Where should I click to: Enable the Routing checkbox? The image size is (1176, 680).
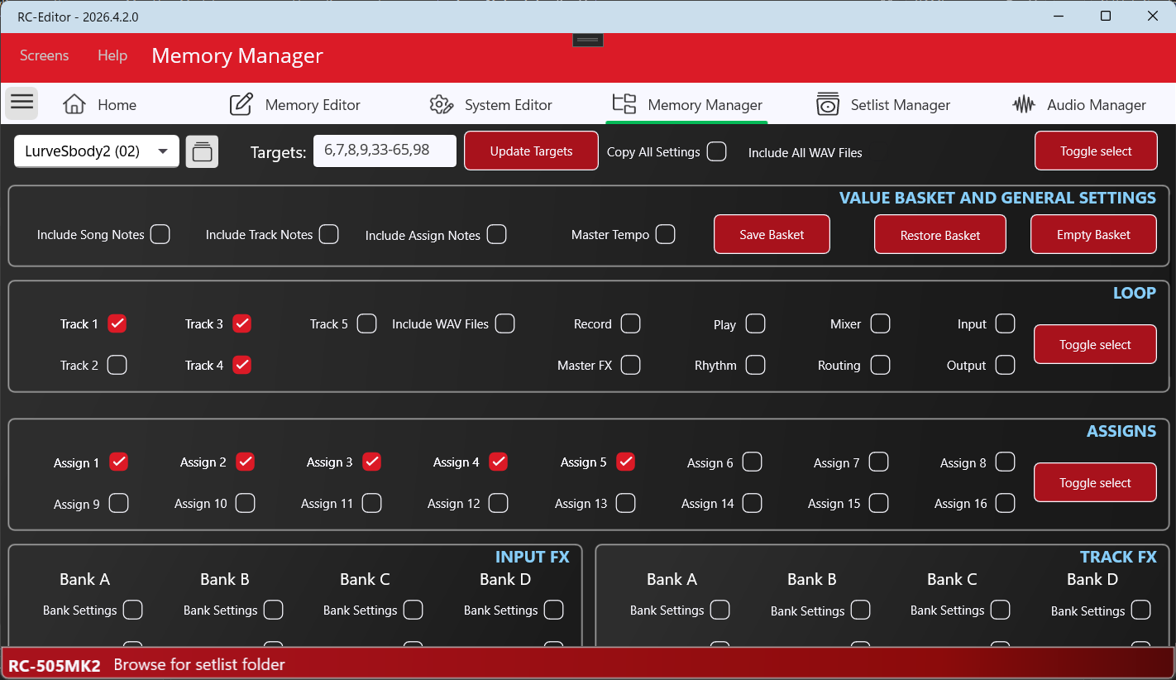coord(880,365)
